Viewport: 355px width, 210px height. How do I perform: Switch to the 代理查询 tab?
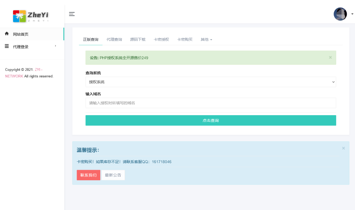114,39
